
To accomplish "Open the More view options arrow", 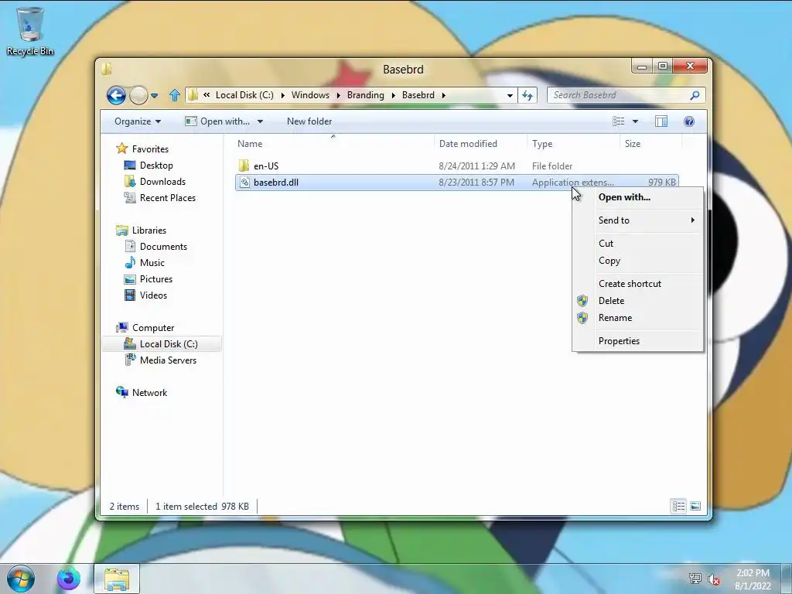I will 636,121.
